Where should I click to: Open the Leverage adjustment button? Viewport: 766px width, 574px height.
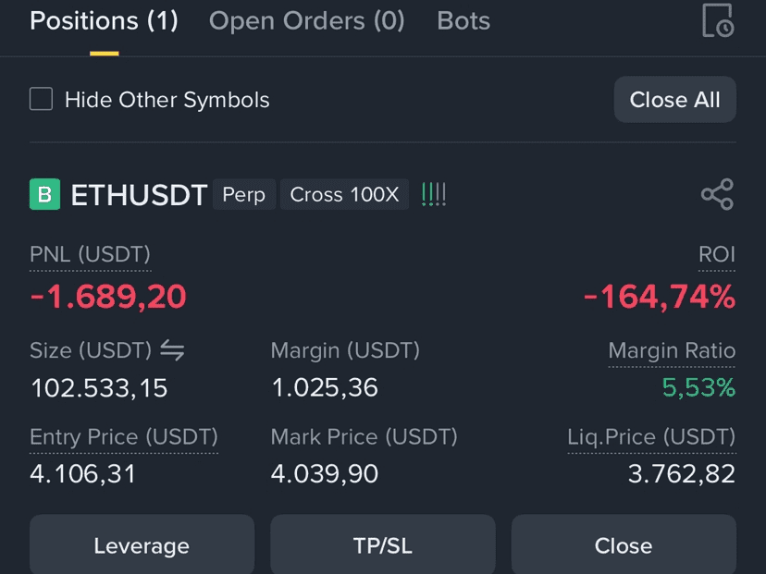pyautogui.click(x=142, y=545)
